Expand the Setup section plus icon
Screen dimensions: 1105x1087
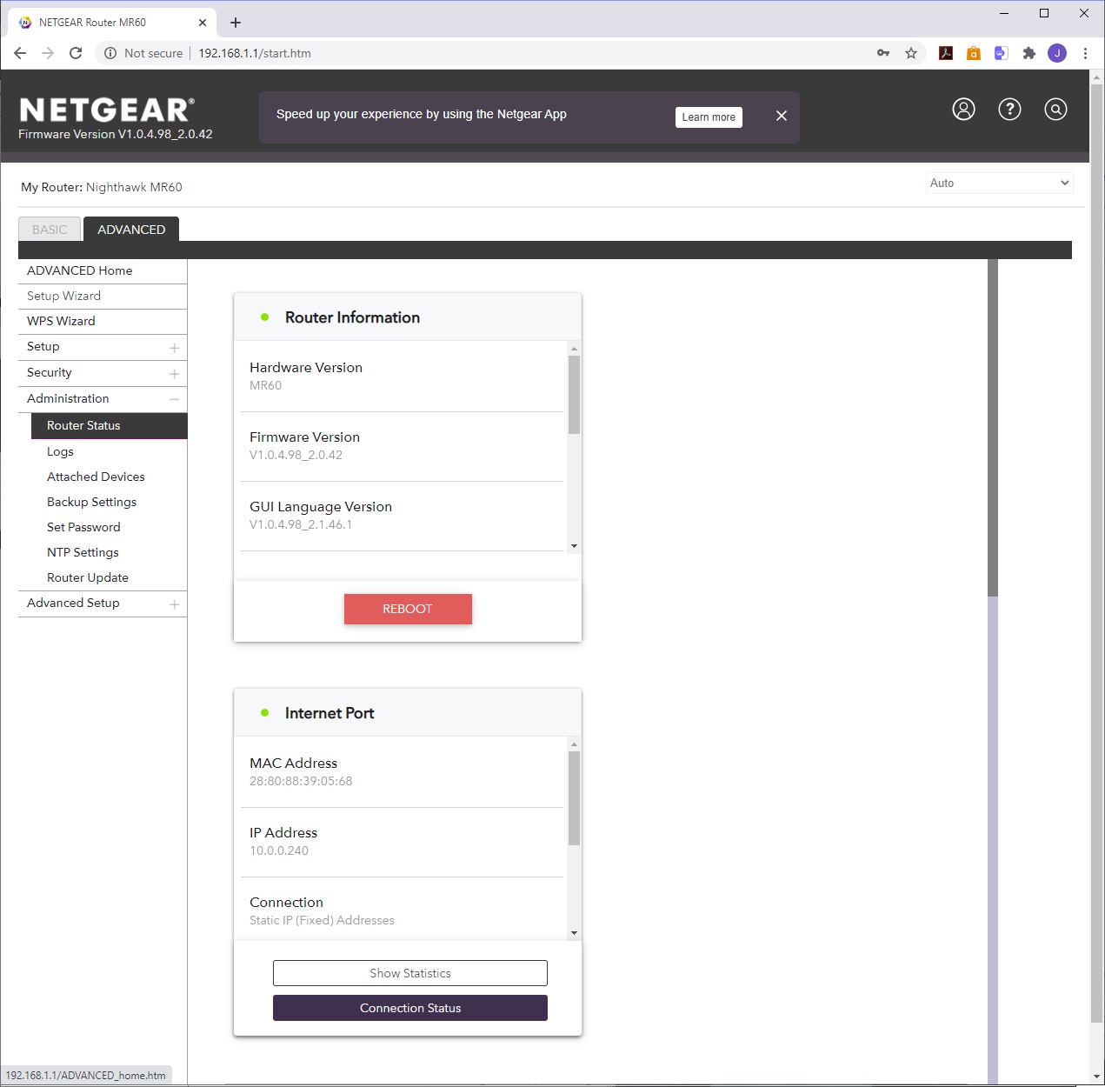pyautogui.click(x=174, y=348)
